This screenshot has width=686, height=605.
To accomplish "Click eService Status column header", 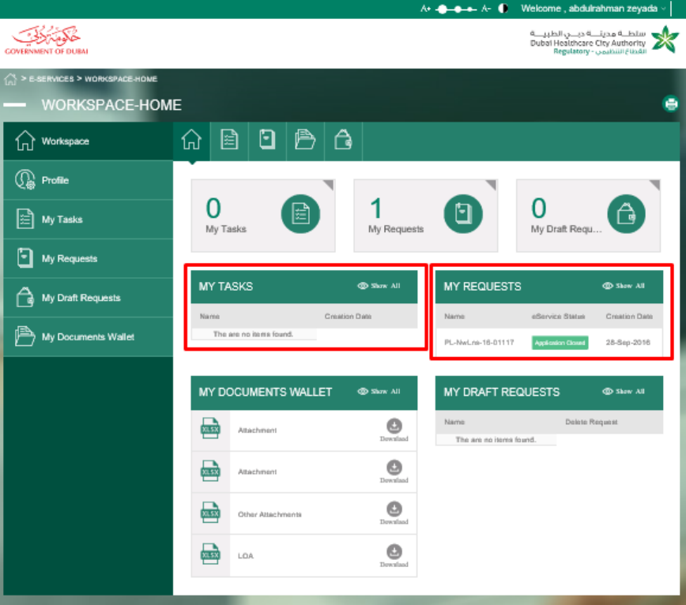I will (x=558, y=316).
